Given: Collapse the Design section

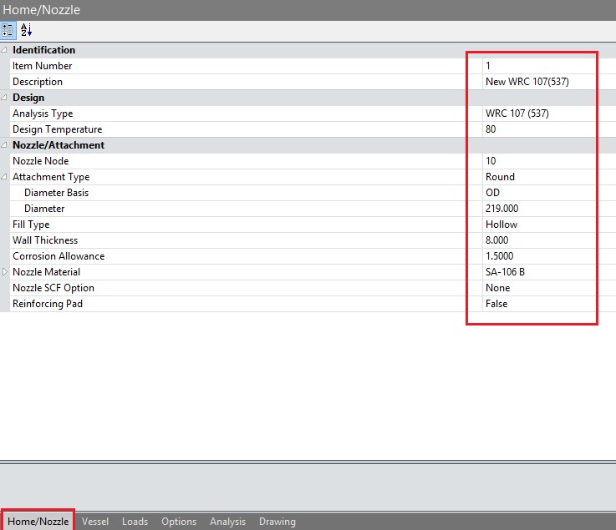Looking at the screenshot, I should pyautogui.click(x=4, y=98).
